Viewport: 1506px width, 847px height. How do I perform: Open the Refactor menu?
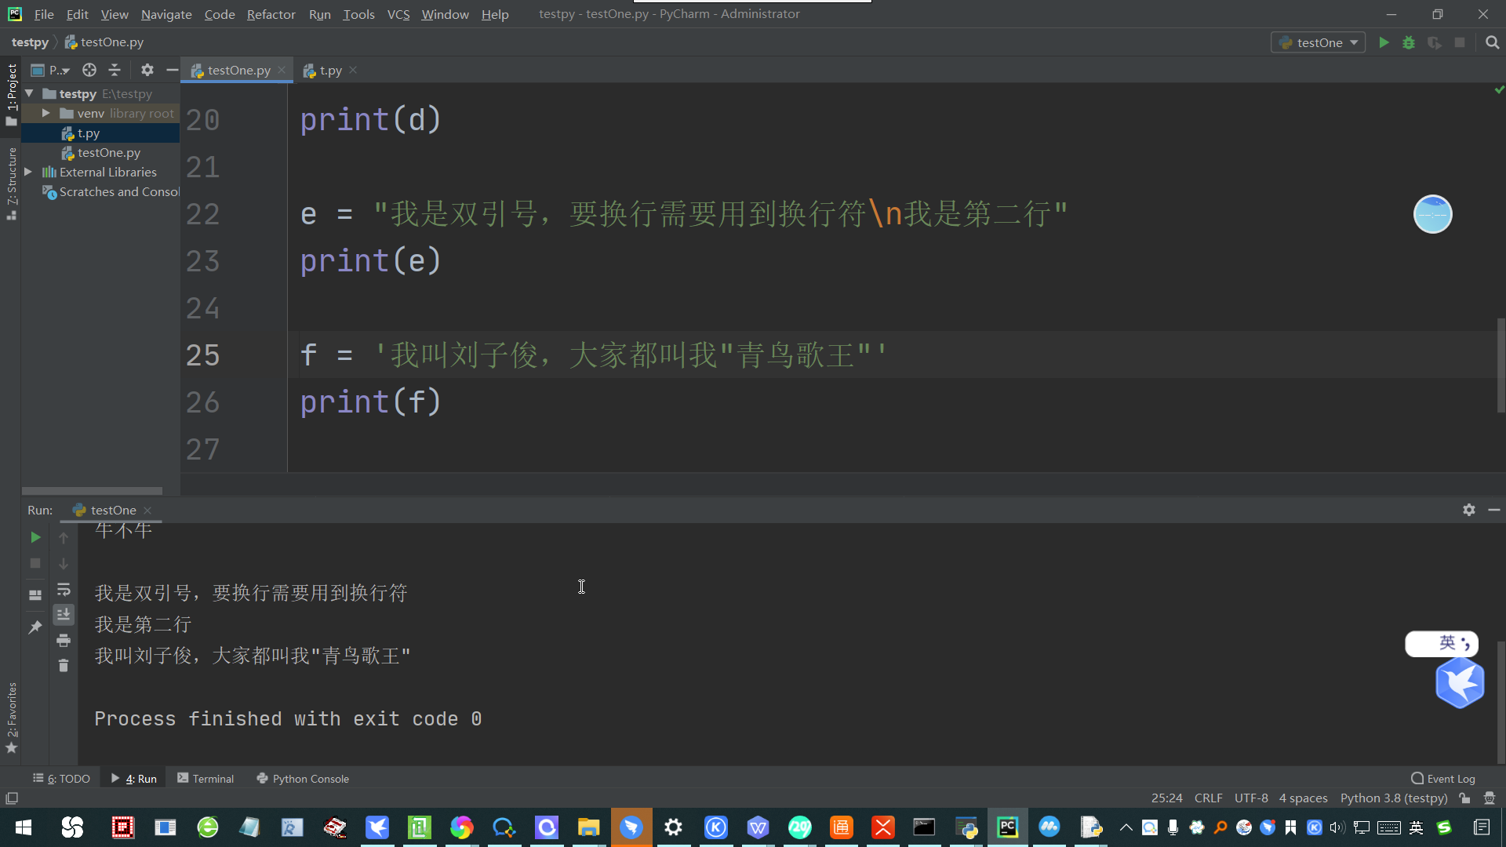(271, 14)
